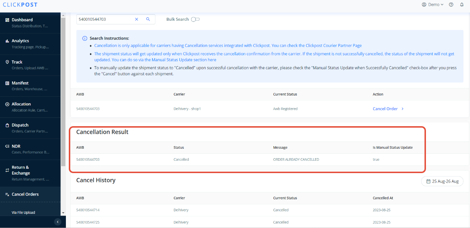This screenshot has width=470, height=228.
Task: Collapse the sidebar with chevron button
Action: (57, 222)
